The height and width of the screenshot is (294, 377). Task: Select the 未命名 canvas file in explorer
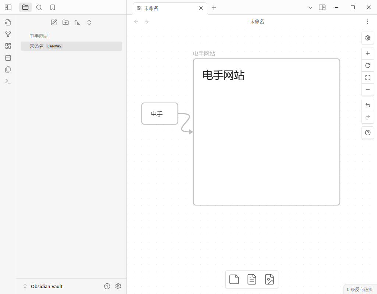[36, 46]
